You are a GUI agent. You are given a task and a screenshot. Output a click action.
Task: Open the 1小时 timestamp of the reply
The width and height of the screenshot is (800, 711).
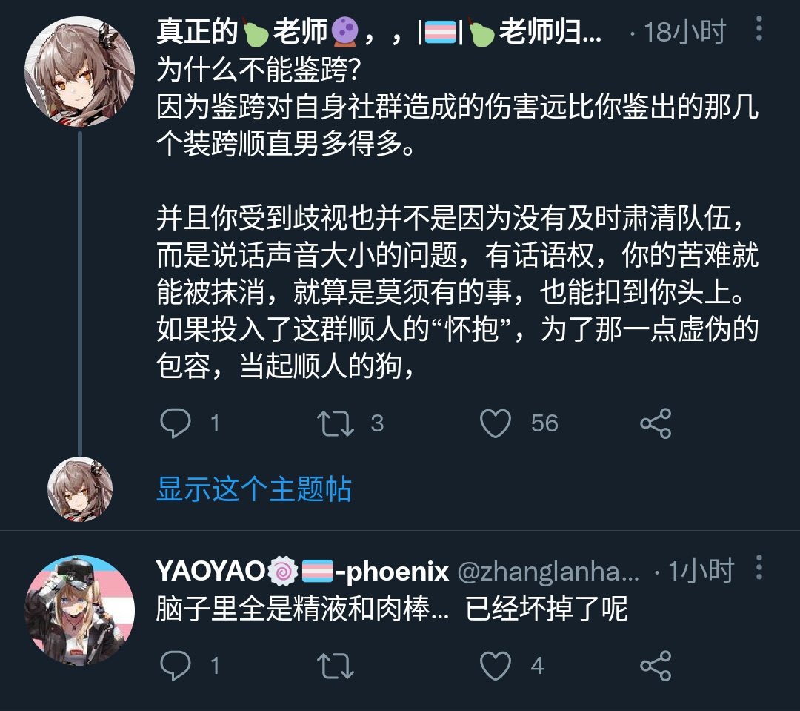tap(701, 571)
